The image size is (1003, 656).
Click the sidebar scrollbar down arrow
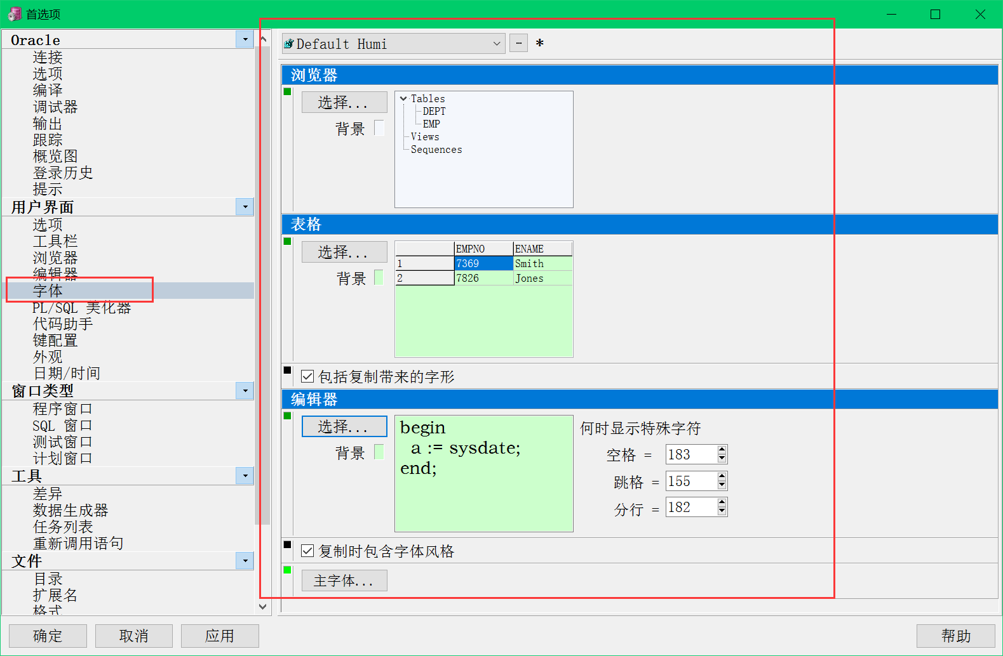pos(263,607)
